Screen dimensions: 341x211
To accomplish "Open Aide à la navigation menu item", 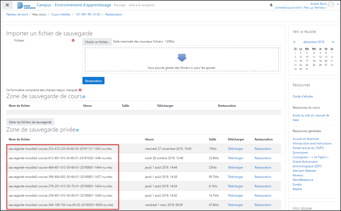I will 142,5.
